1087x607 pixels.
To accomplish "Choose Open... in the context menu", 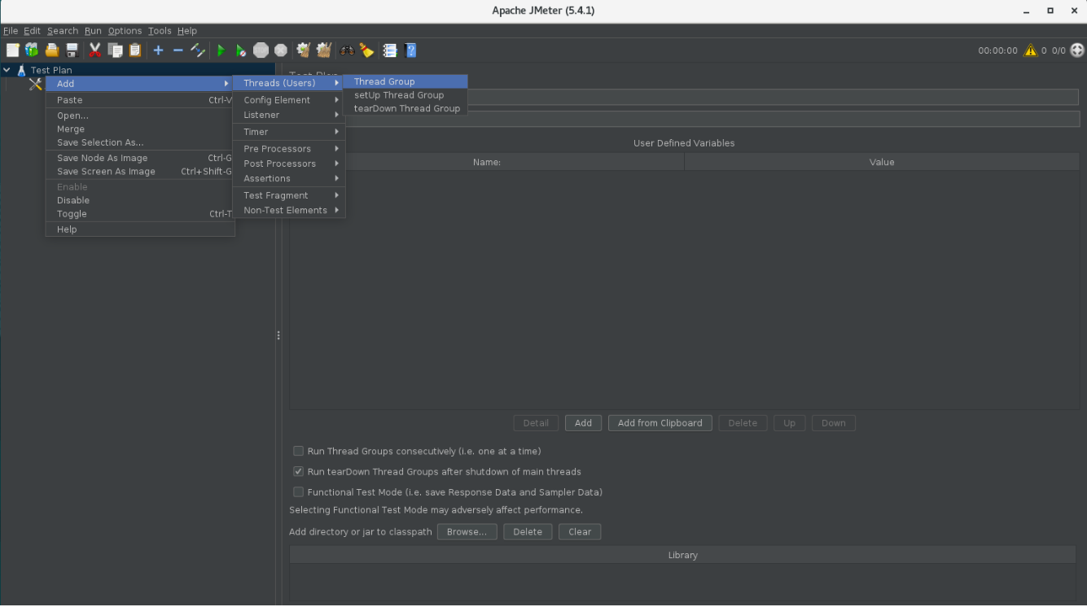I will 140,116.
